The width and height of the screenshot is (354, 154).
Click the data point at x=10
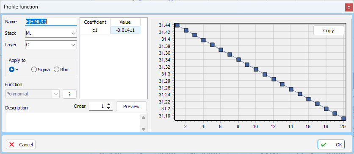256,70
